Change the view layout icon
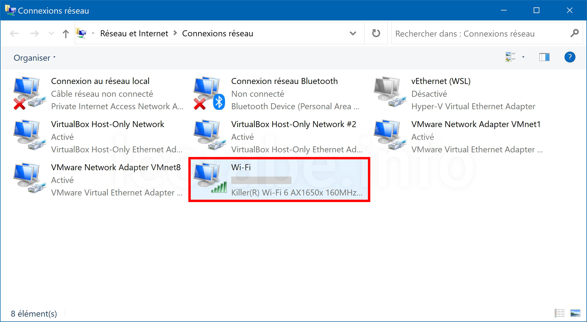Screen dimensions: 587x322 (x=510, y=57)
